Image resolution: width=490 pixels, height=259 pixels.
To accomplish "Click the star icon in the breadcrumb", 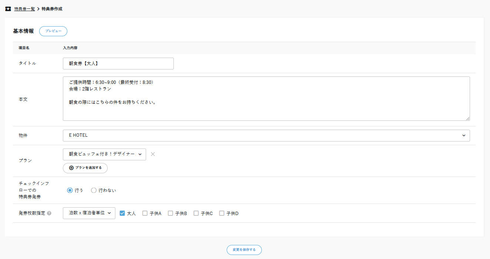I will click(x=8, y=9).
